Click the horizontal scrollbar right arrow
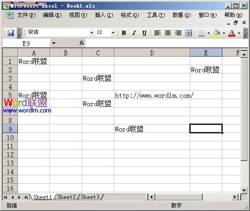The height and width of the screenshot is (211, 250). 235,197
